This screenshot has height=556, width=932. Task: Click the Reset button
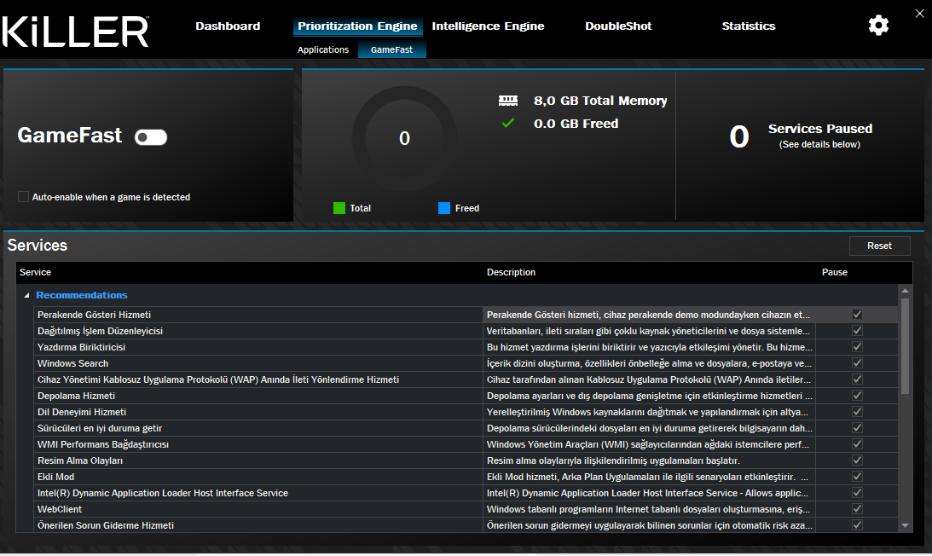click(879, 246)
